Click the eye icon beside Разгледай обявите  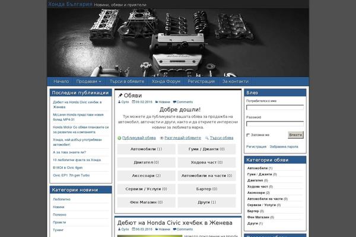click(x=161, y=138)
